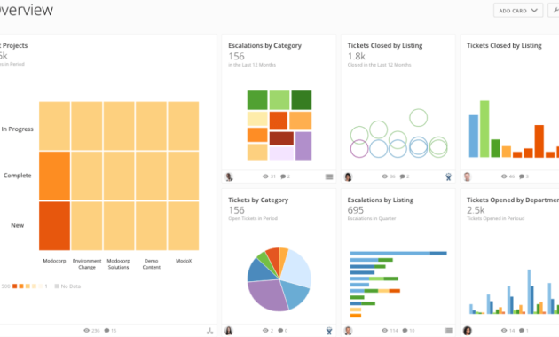Screen dimensions: 559x337
Task: Click the wrench settings icon at top right
Action: (555, 11)
